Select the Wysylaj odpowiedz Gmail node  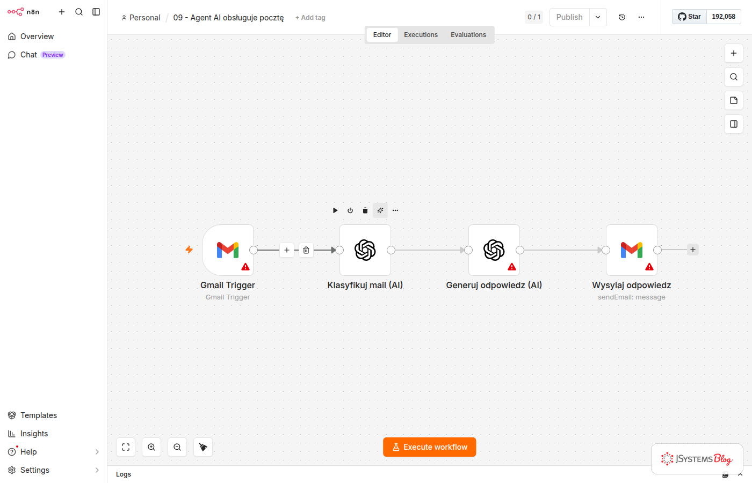[x=632, y=250]
